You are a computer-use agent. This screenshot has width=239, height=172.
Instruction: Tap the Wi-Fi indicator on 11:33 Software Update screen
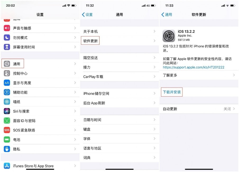tap(227, 6)
